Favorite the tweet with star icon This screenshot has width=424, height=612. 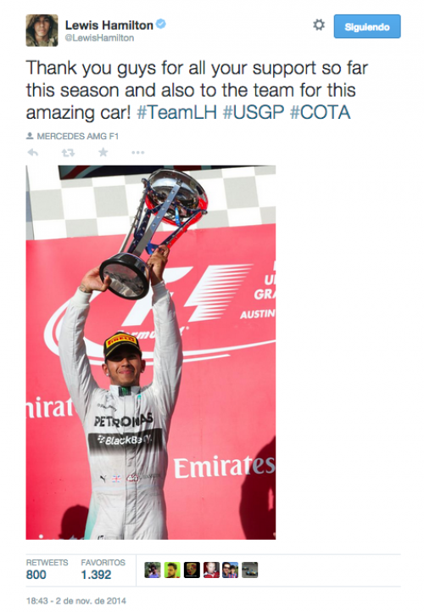click(x=103, y=152)
